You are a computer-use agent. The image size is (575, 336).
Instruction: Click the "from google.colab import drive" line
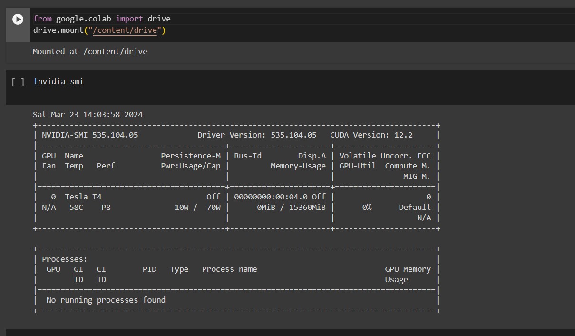[101, 19]
